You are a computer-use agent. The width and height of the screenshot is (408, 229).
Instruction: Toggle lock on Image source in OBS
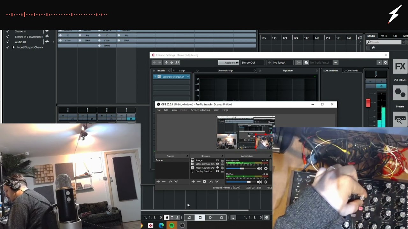point(222,160)
